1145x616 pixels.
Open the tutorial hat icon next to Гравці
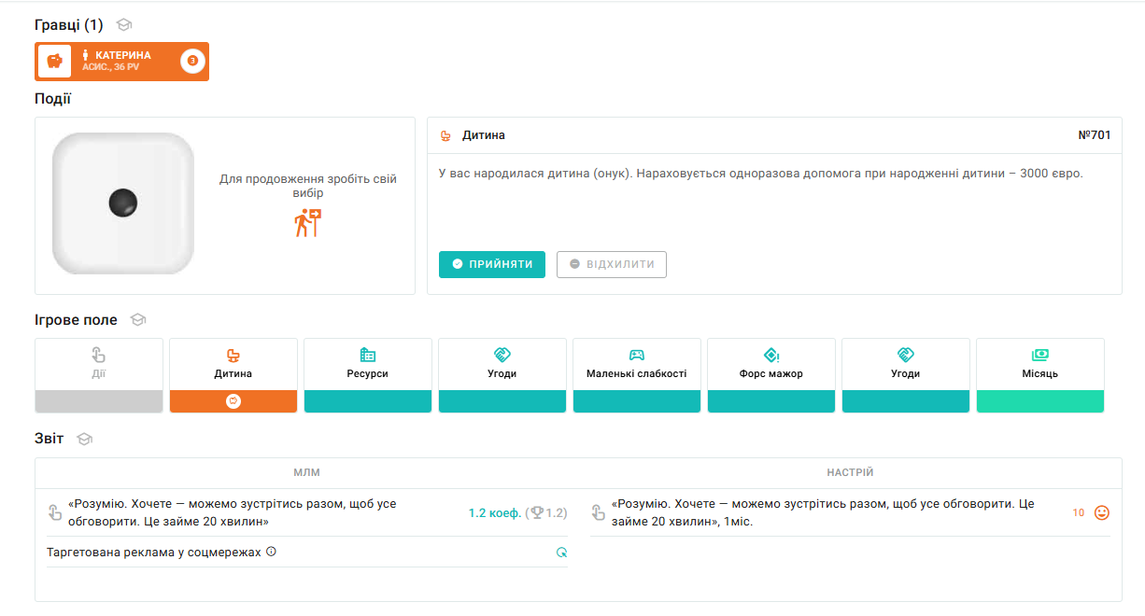coord(123,25)
